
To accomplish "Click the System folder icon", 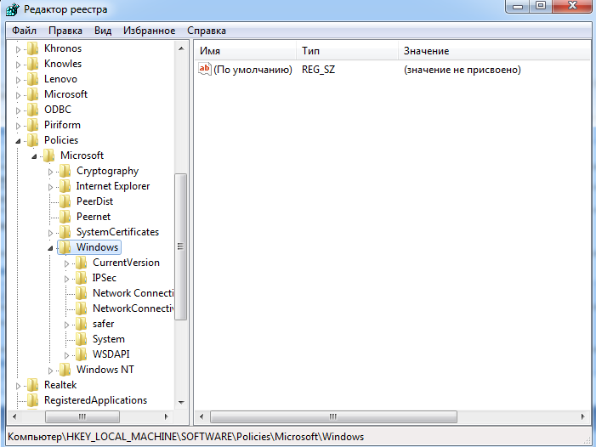I will tap(81, 339).
